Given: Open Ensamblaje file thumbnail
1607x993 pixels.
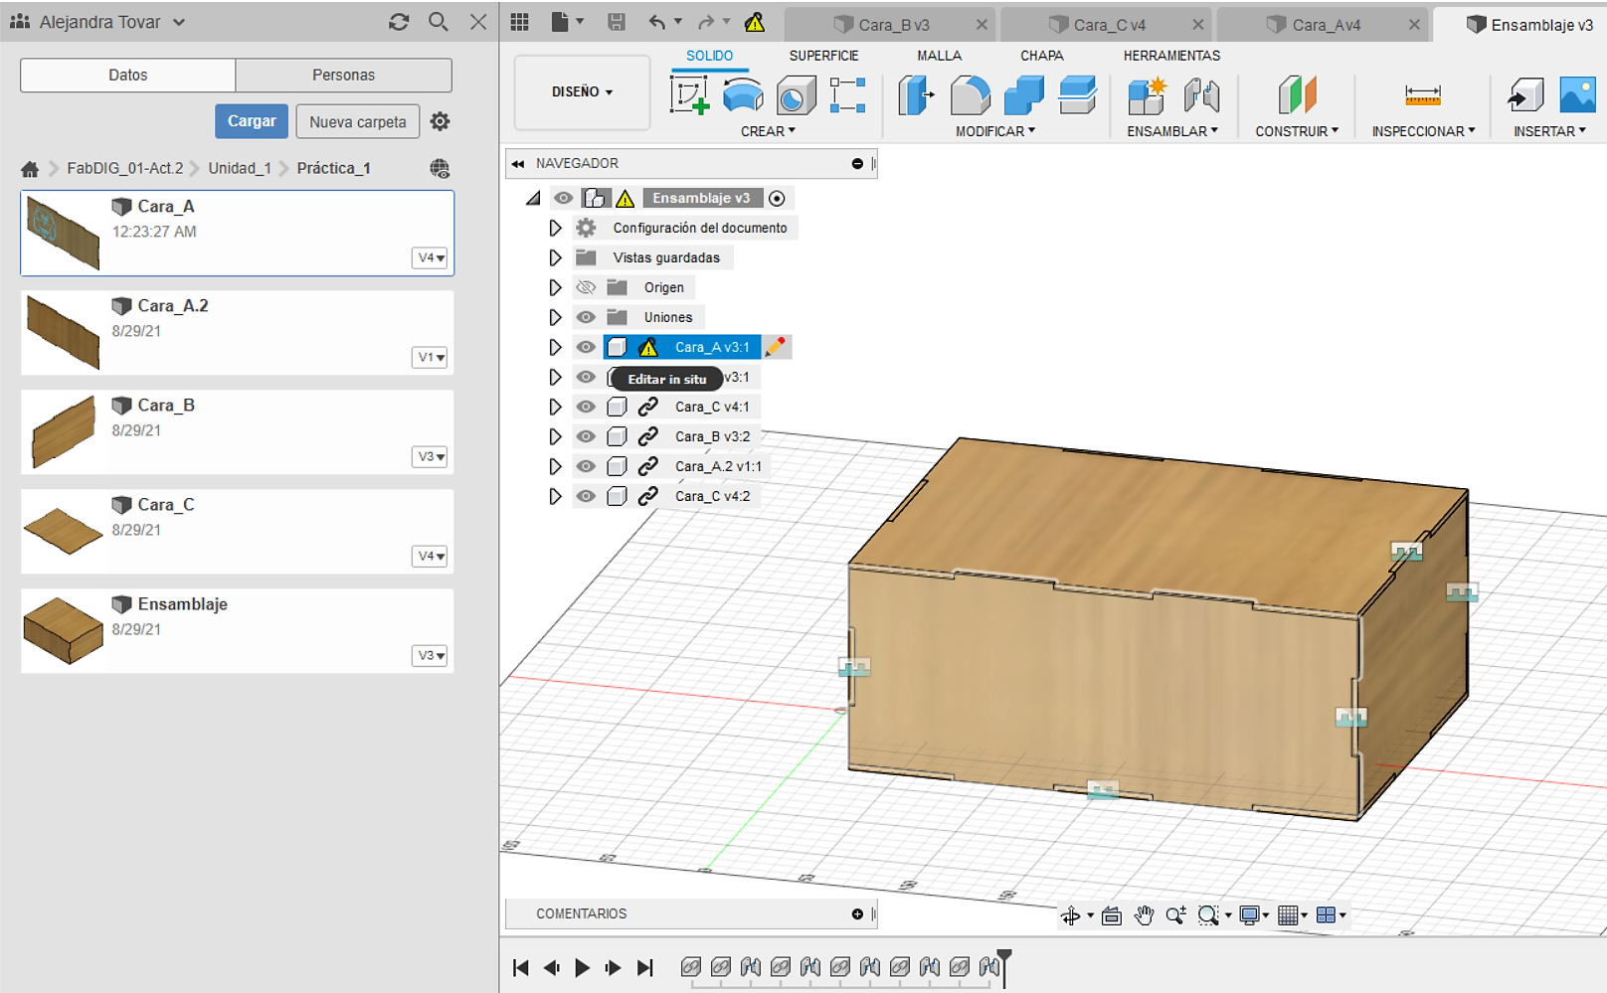Looking at the screenshot, I should tap(63, 630).
